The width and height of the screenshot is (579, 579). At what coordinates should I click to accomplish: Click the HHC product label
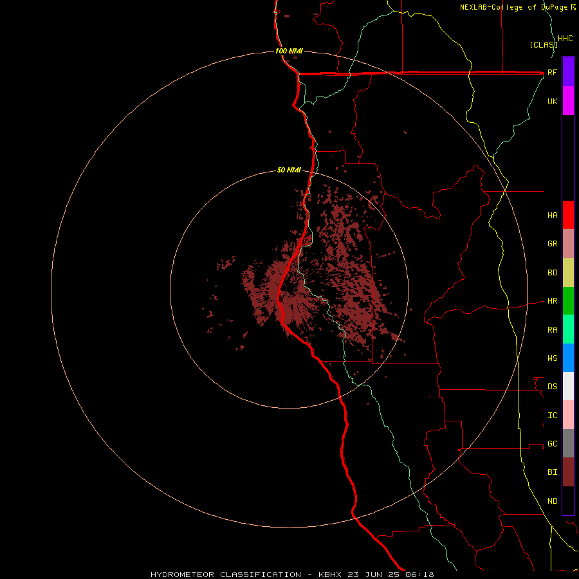[x=565, y=39]
